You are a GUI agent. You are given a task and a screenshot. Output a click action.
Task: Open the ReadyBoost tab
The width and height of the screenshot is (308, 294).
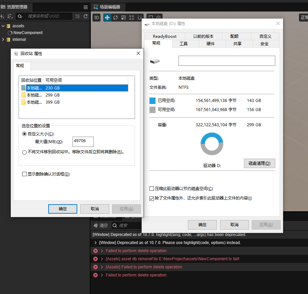pyautogui.click(x=165, y=36)
